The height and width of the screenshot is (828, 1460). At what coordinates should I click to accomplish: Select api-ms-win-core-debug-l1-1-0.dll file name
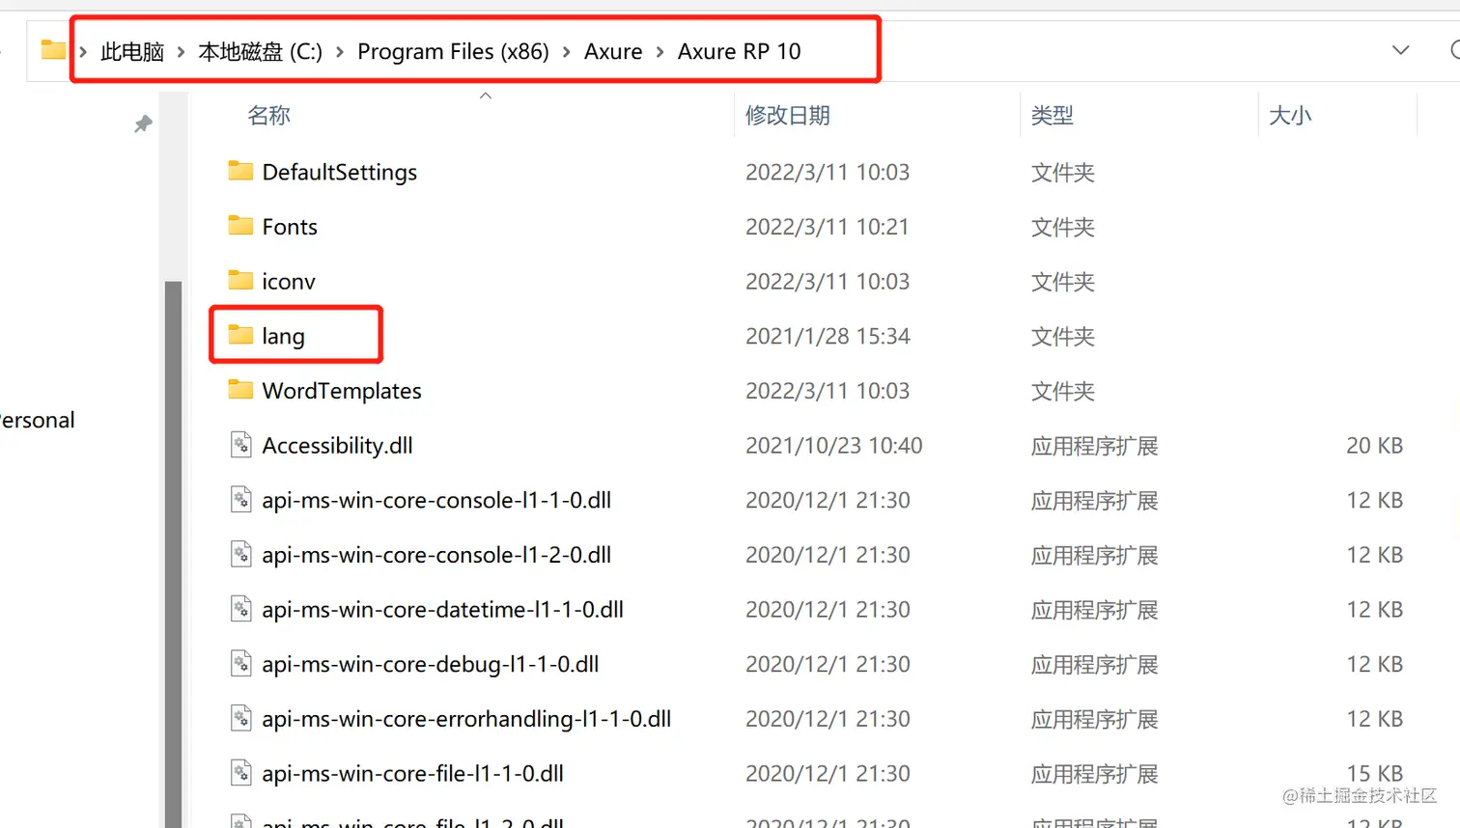(431, 665)
